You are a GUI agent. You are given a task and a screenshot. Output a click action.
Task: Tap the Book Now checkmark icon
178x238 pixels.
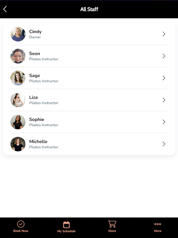click(x=21, y=224)
